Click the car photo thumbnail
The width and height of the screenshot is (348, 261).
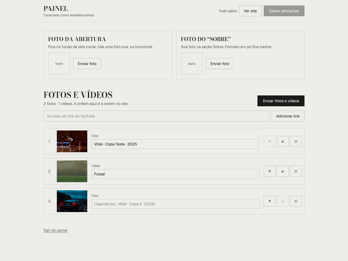pos(72,201)
